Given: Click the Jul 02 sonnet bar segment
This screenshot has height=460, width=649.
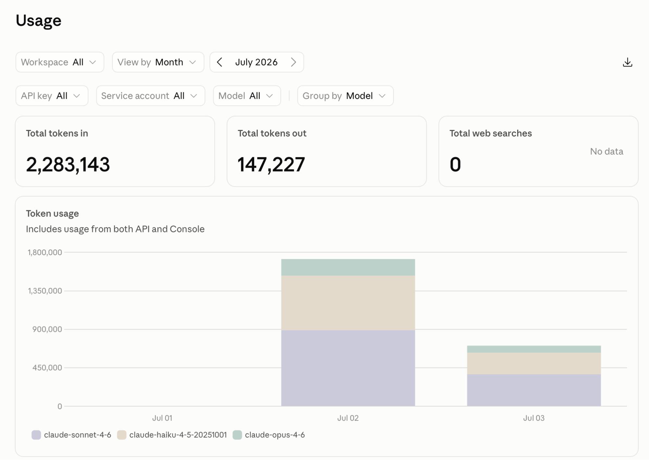Looking at the screenshot, I should [348, 368].
